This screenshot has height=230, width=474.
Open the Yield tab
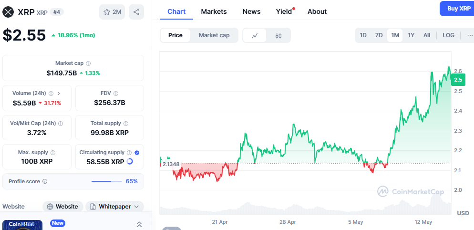point(284,12)
